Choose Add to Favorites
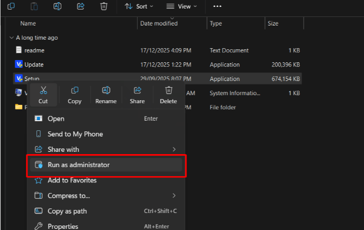This screenshot has width=364, height=230. click(106, 181)
